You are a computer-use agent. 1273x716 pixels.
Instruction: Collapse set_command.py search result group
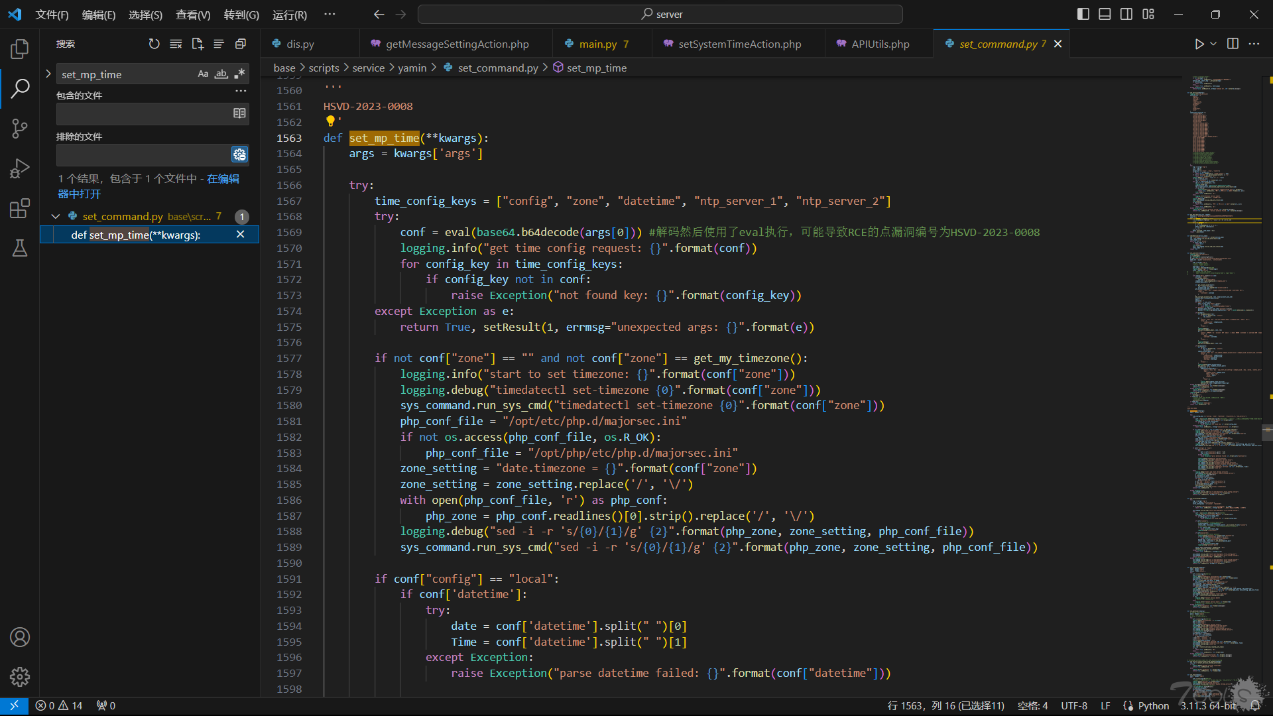[56, 216]
